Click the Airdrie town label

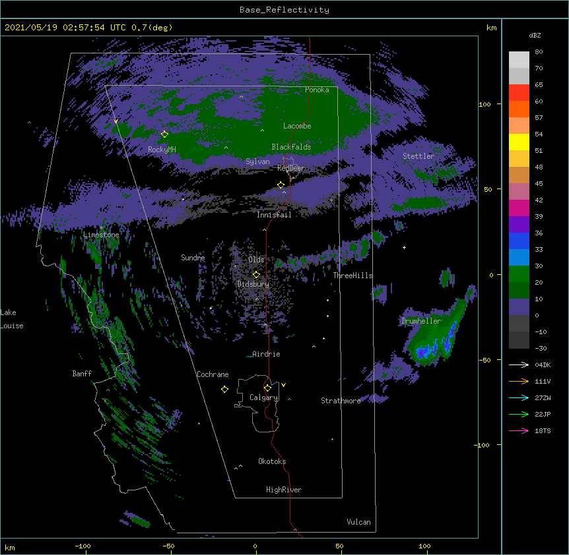click(x=266, y=354)
